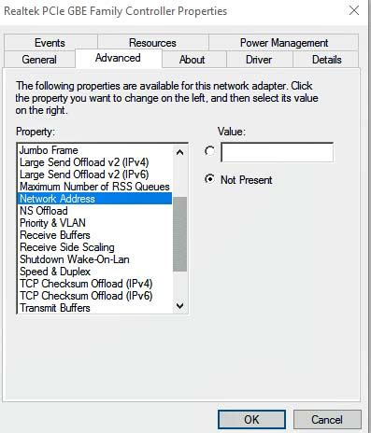Click the property list scrollbar thumb
Image resolution: width=371 pixels, height=433 pixels.
coord(179,234)
